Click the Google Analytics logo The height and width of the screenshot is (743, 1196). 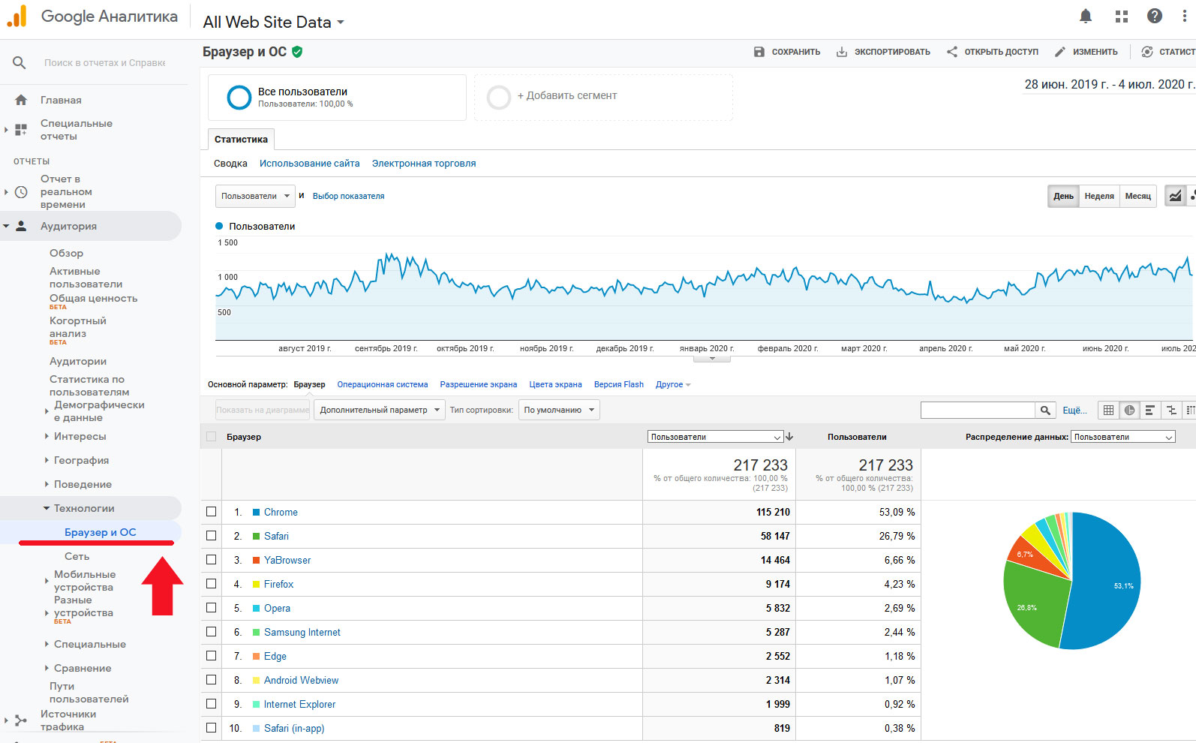[x=17, y=16]
